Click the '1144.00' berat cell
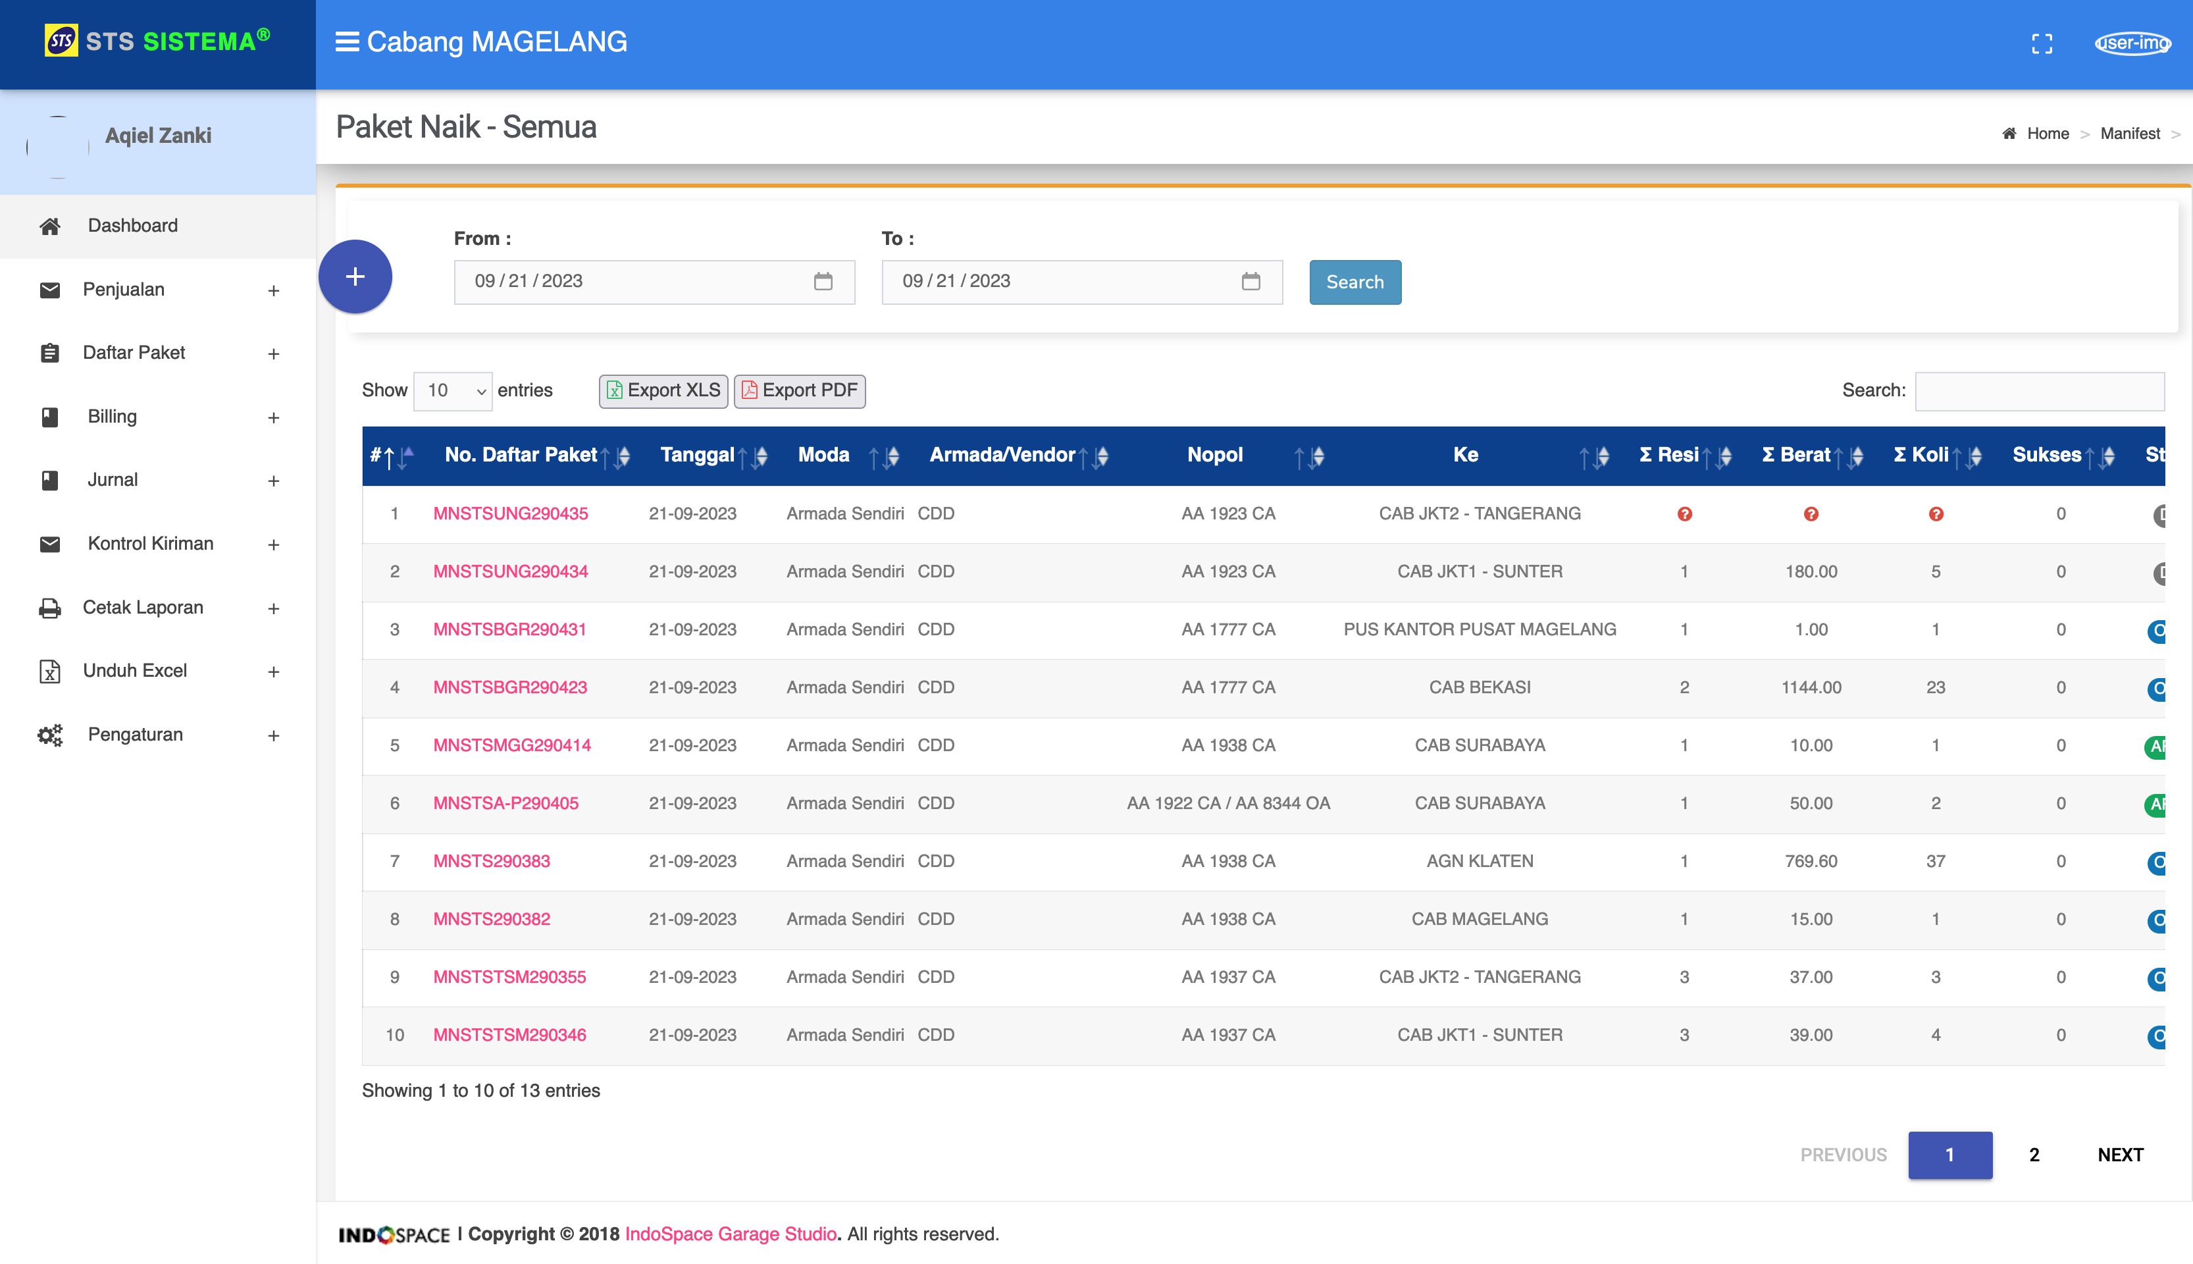 [1811, 687]
